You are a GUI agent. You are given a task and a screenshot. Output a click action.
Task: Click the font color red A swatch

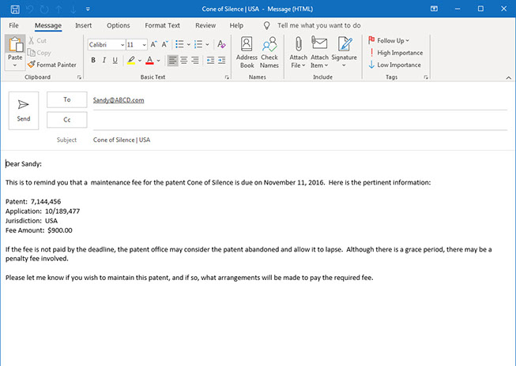click(x=148, y=60)
